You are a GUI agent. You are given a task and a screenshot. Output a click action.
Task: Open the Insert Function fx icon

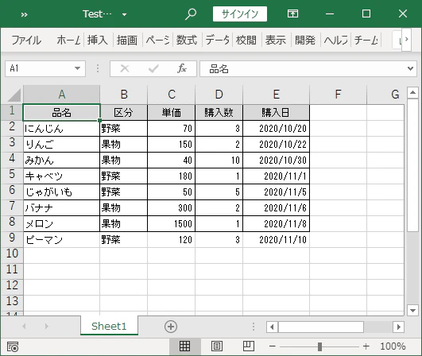(182, 68)
